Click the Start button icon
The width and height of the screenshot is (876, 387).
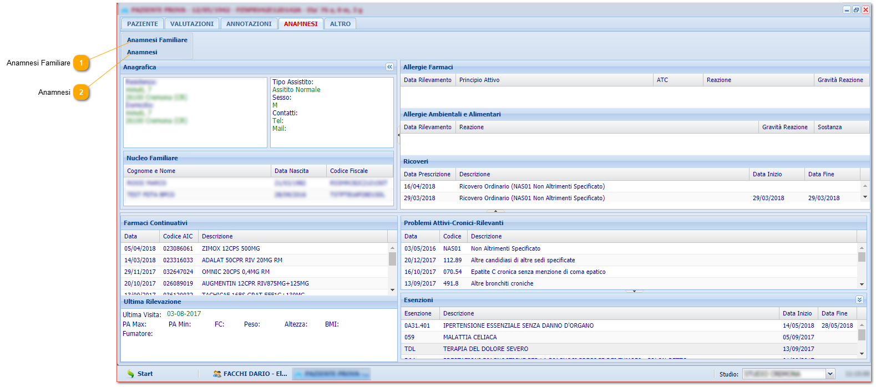click(131, 374)
